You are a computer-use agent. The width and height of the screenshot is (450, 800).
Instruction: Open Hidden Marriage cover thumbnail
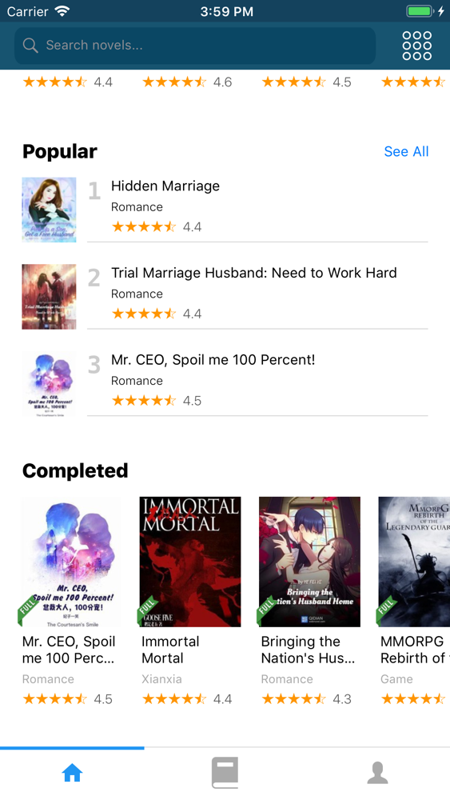(x=49, y=210)
